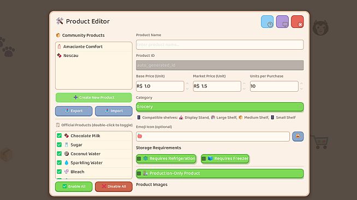Increase Base Price with up arrow

pos(187,84)
